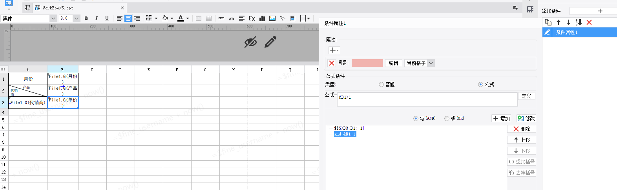Delete the selected condition with red X
Screen dimensions: 617x190
[x=589, y=22]
